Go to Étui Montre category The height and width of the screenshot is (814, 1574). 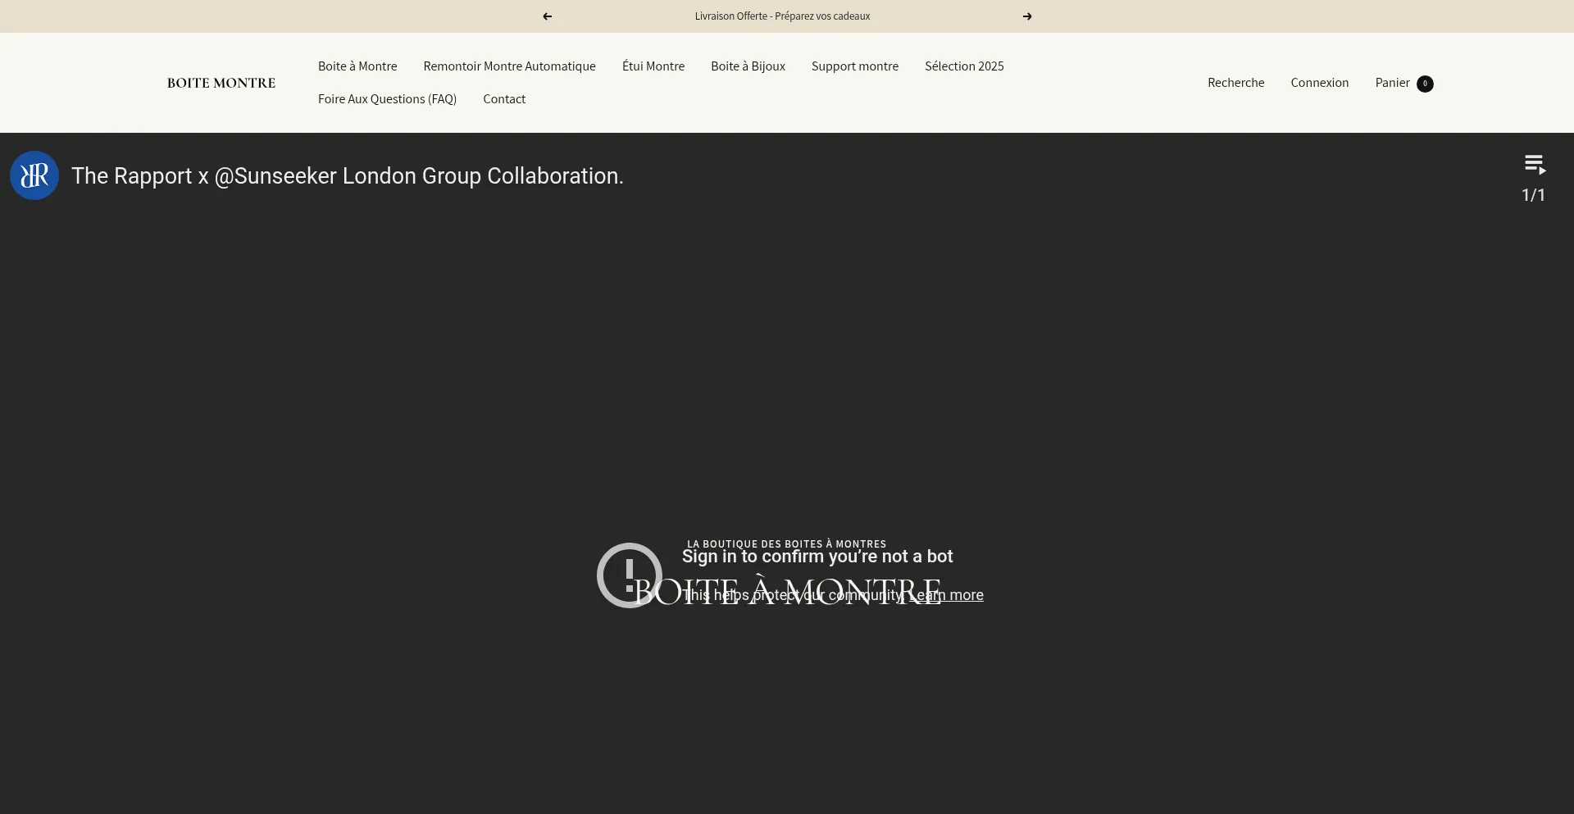coord(653,66)
